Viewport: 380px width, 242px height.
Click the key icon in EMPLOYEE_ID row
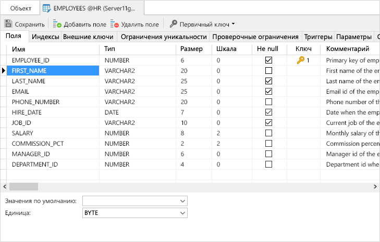coord(300,60)
